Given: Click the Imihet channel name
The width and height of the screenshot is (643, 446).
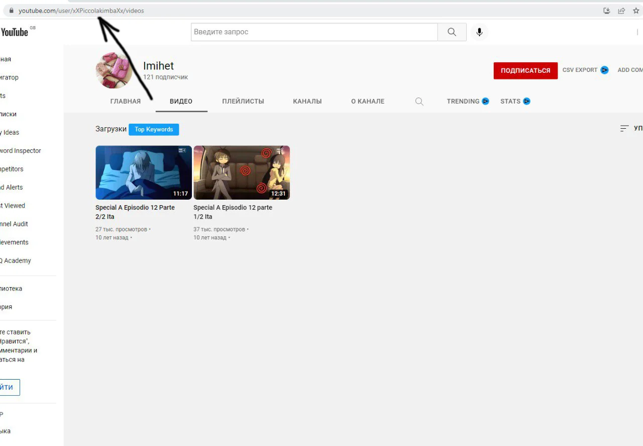Looking at the screenshot, I should (x=159, y=66).
